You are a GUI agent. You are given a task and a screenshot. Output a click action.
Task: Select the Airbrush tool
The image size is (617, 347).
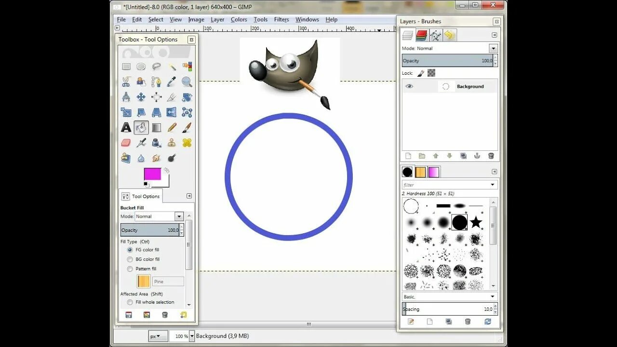(x=141, y=143)
